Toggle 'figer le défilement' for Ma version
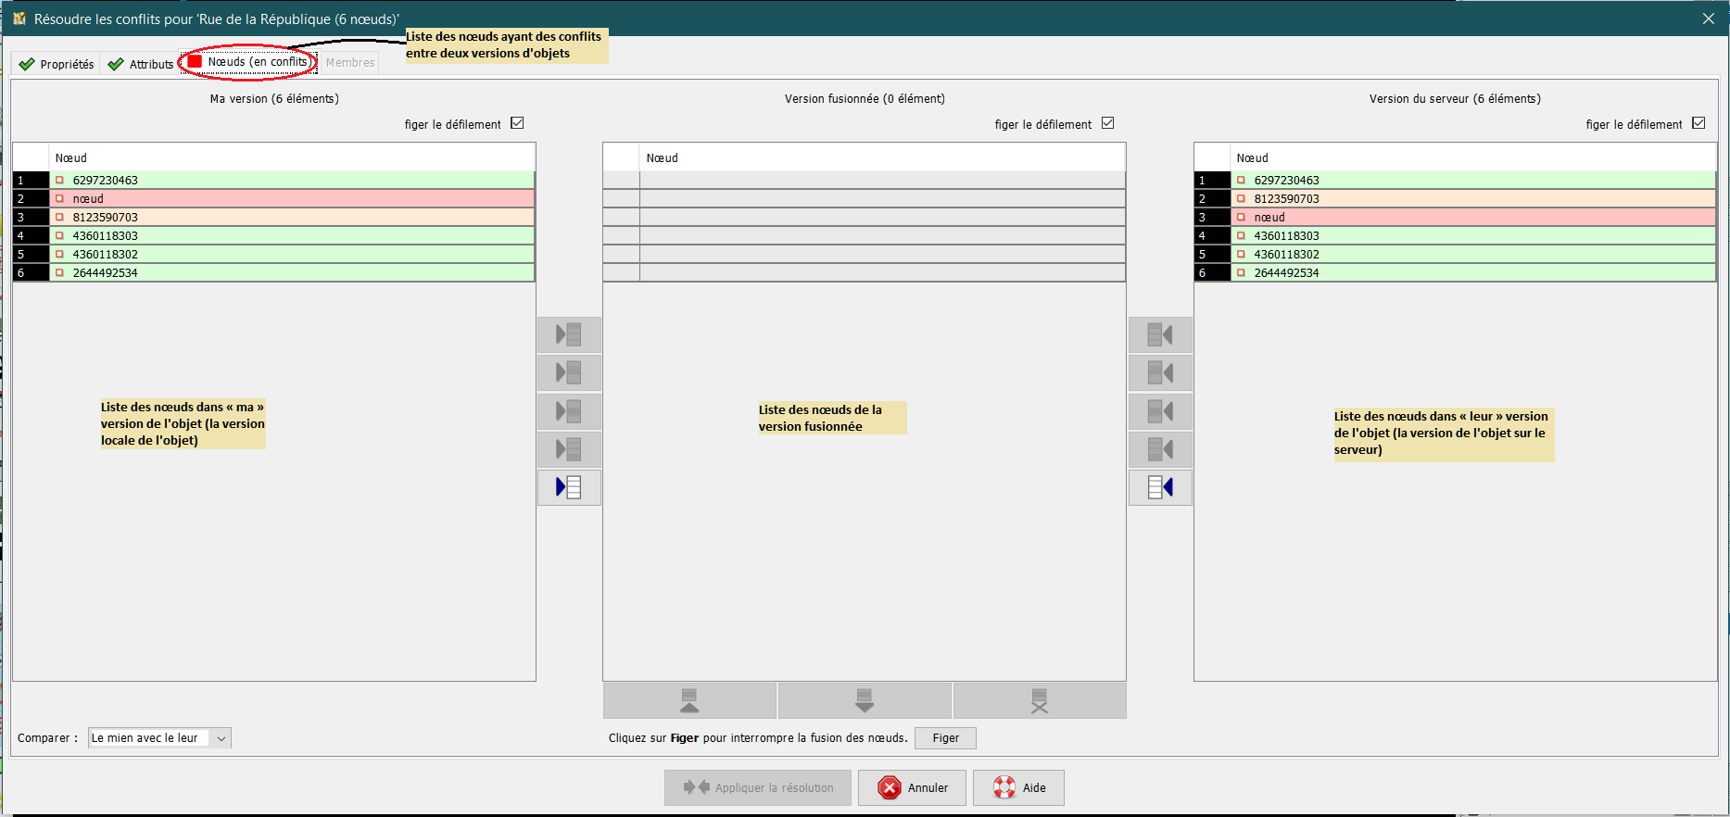This screenshot has height=817, width=1730. pyautogui.click(x=517, y=123)
